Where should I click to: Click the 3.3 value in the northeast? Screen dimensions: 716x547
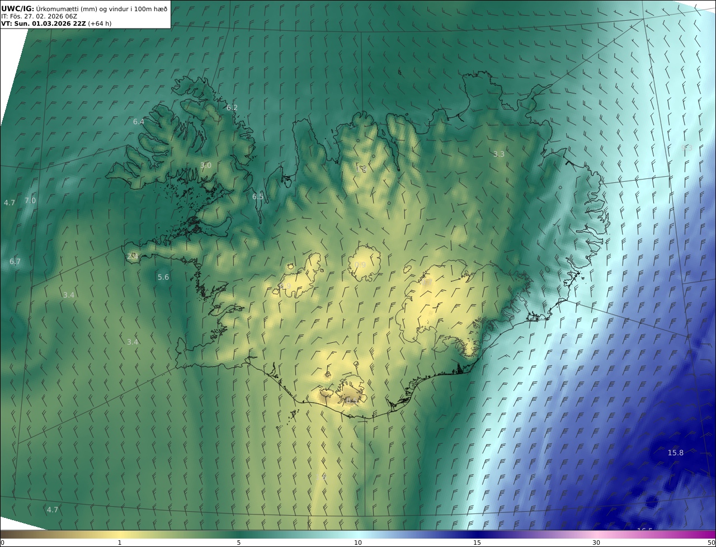[x=499, y=154]
